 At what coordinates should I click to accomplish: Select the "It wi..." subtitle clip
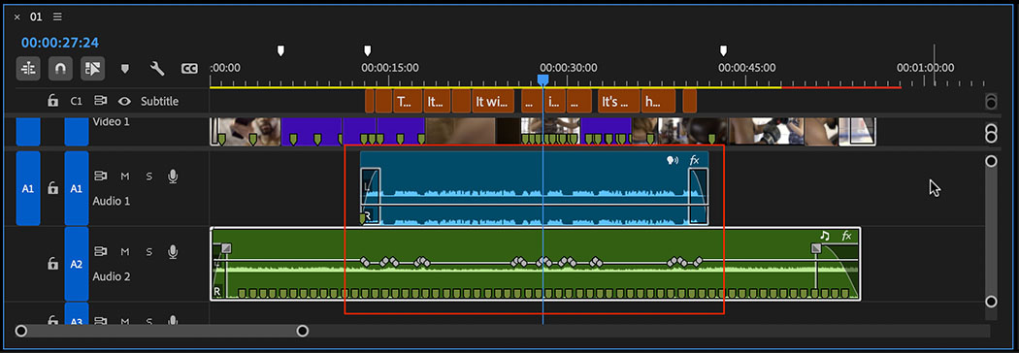(x=492, y=101)
